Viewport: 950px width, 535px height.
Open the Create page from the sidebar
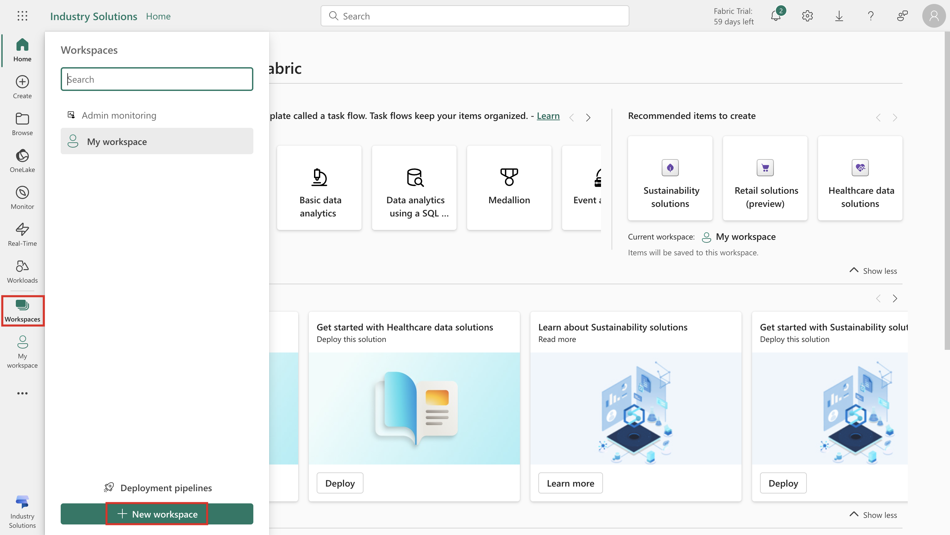(x=22, y=87)
